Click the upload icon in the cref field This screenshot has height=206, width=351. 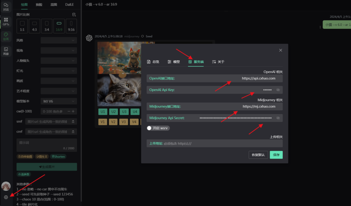(x=73, y=132)
